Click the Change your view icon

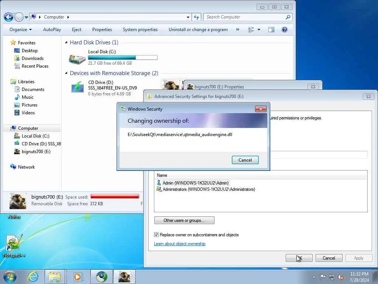coord(251,30)
